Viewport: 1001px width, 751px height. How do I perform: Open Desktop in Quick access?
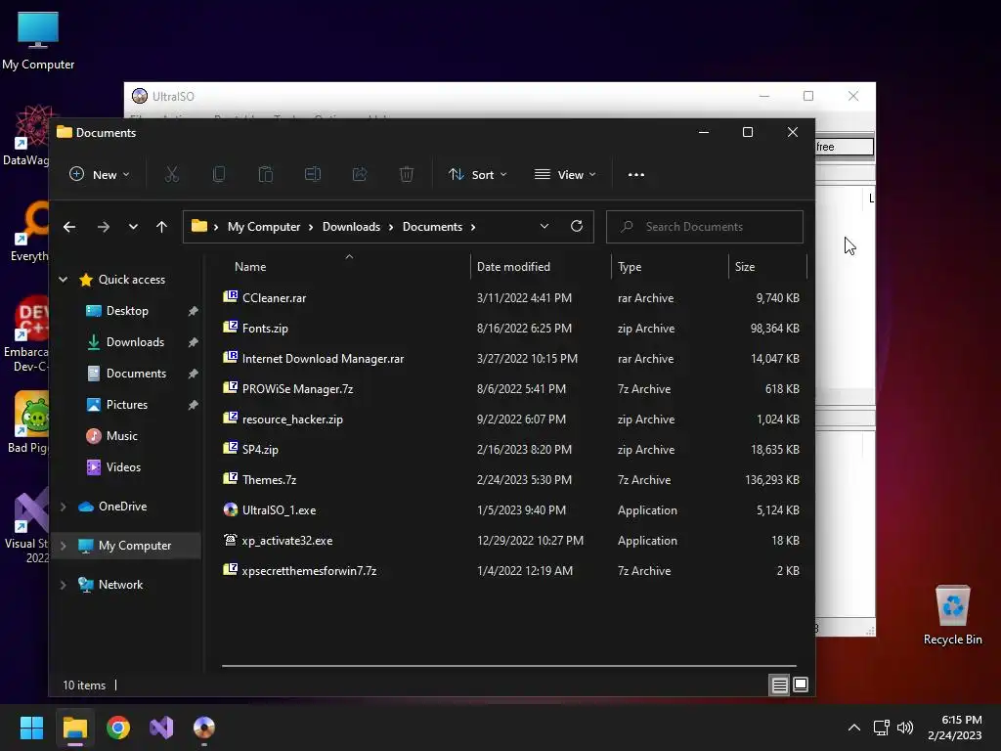click(127, 311)
